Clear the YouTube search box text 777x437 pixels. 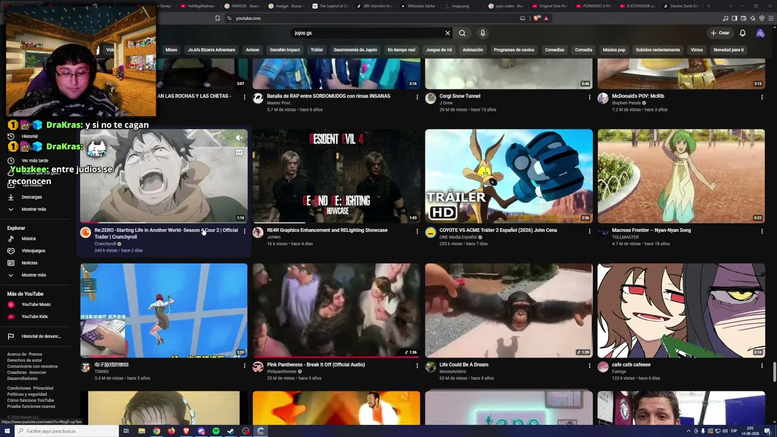point(447,33)
